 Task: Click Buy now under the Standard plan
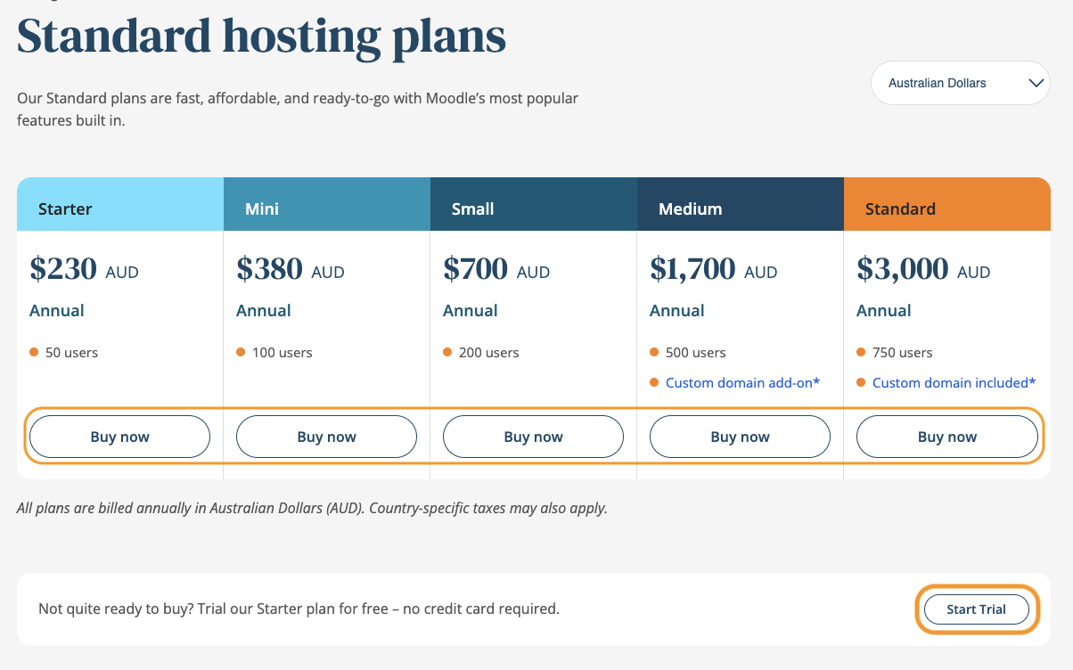(x=946, y=436)
